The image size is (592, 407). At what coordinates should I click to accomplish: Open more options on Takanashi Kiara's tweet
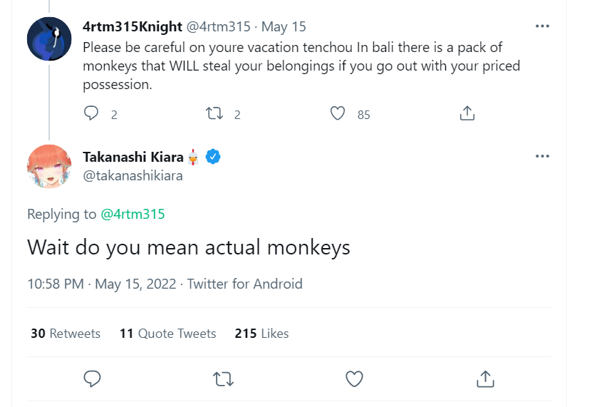(542, 156)
